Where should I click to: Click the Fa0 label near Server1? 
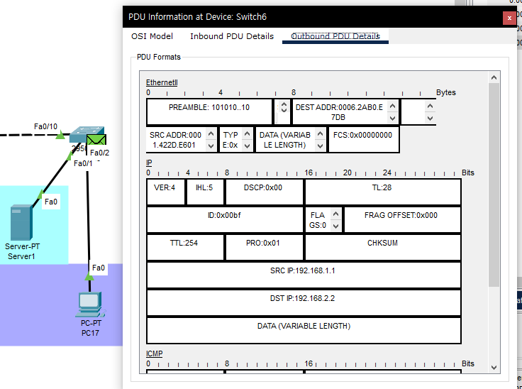(51, 202)
